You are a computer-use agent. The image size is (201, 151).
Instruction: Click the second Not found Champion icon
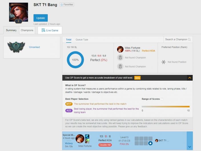(120, 67)
